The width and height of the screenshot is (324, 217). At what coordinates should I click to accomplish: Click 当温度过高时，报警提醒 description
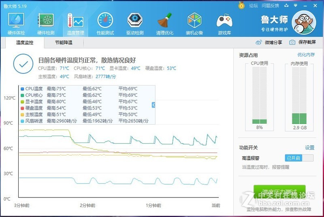[x=266, y=167]
